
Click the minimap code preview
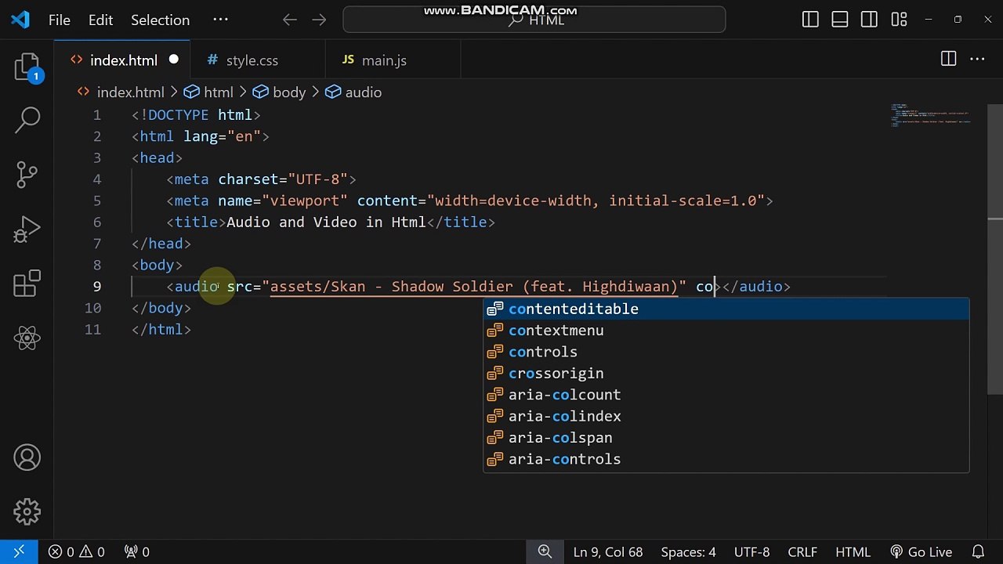click(931, 115)
